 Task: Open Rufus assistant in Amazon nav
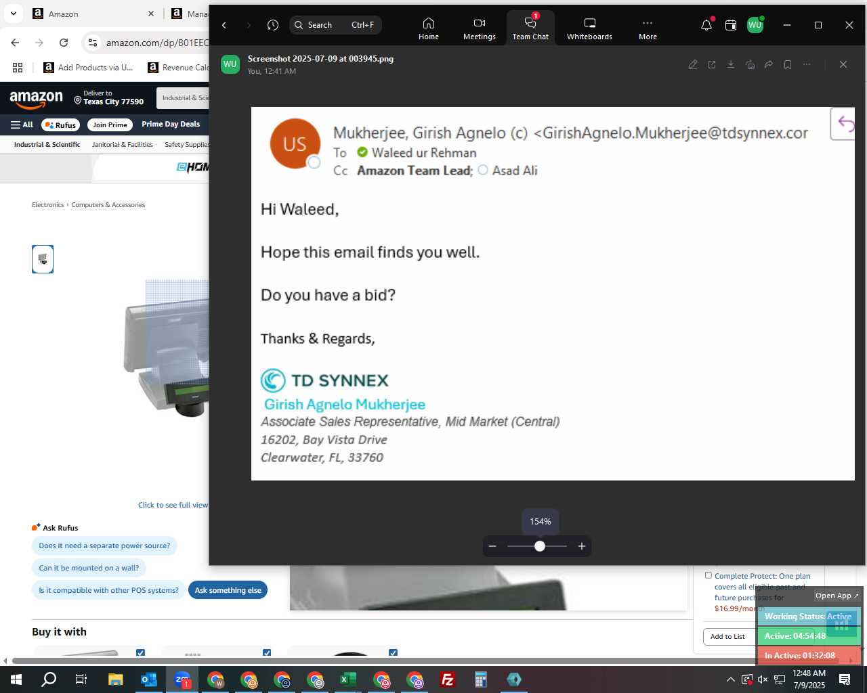(61, 125)
